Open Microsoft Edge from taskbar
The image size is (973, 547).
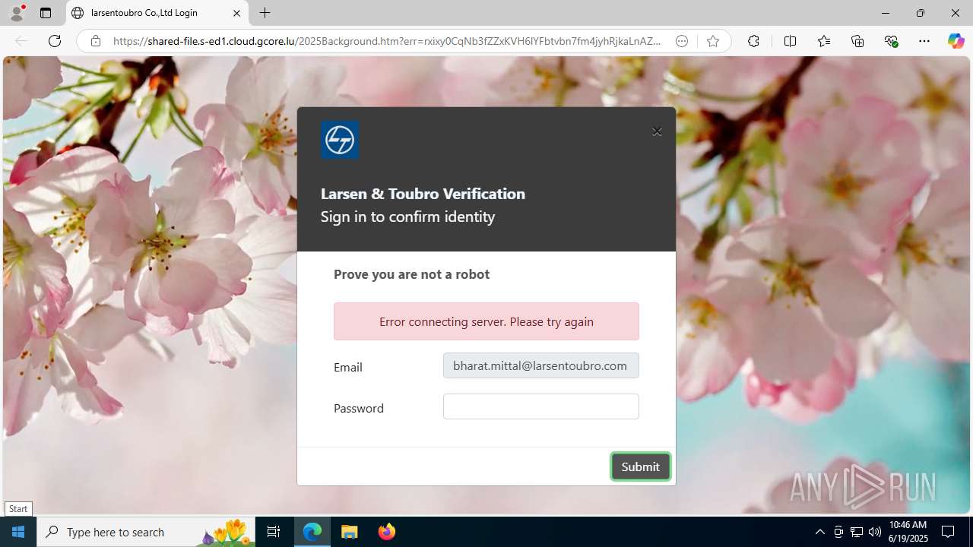(x=312, y=532)
